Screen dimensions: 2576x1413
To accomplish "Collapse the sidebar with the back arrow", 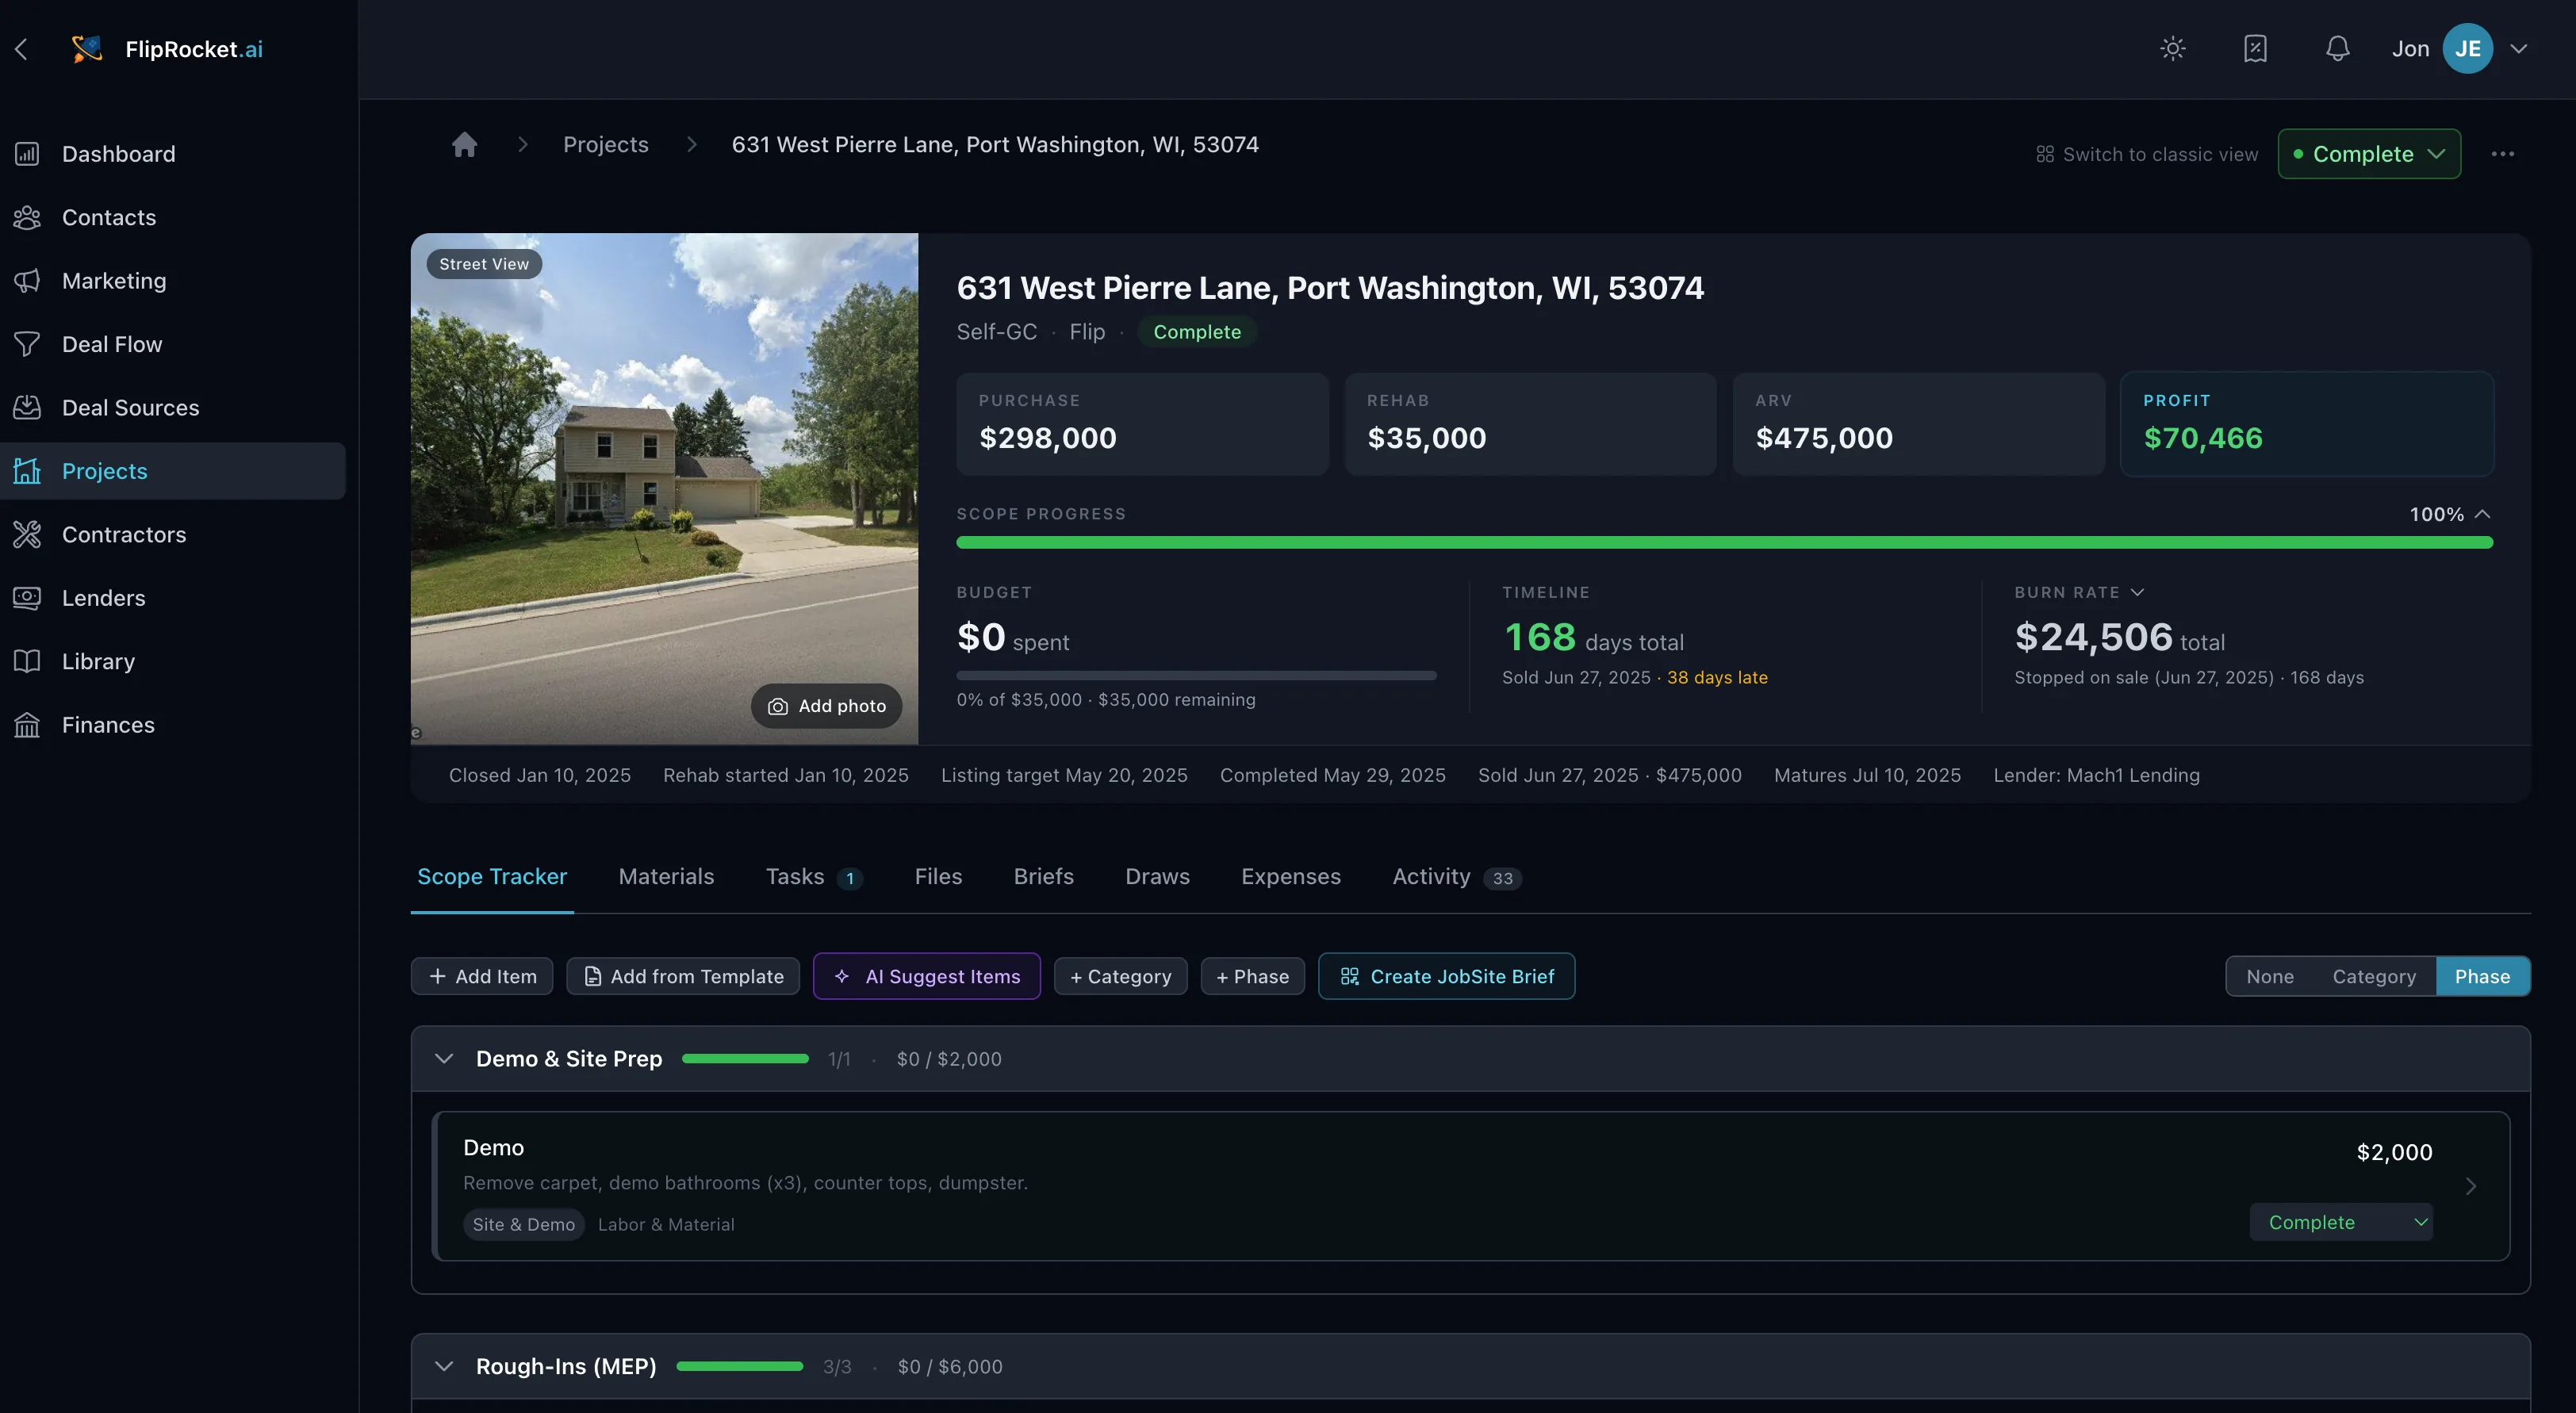I will (x=22, y=49).
